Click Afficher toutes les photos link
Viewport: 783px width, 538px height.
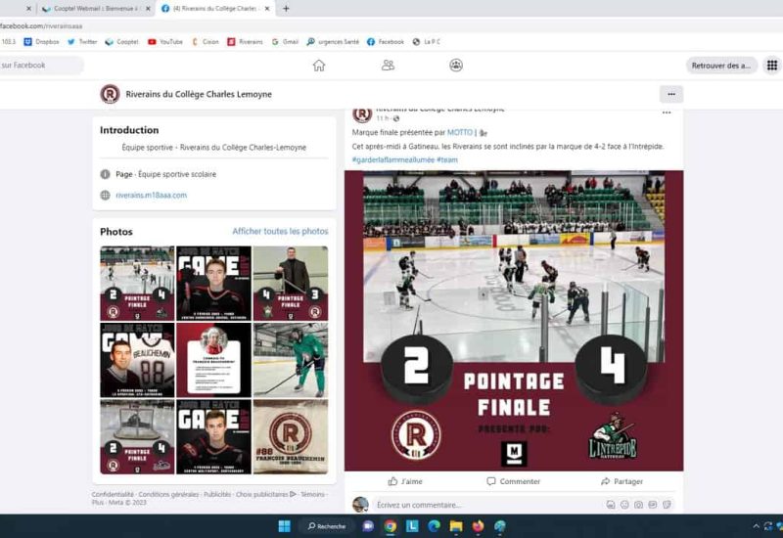(280, 232)
